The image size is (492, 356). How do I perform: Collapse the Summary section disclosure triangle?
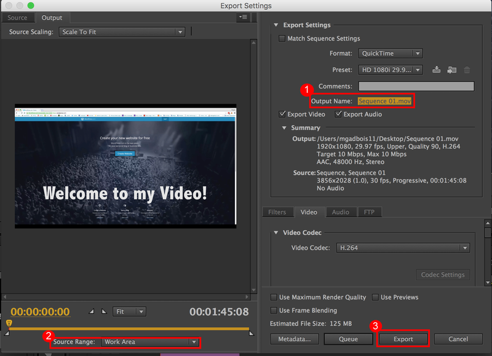pyautogui.click(x=284, y=128)
